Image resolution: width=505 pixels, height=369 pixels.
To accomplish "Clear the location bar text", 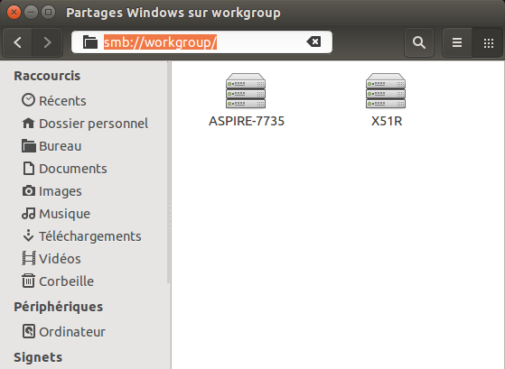I will [313, 42].
